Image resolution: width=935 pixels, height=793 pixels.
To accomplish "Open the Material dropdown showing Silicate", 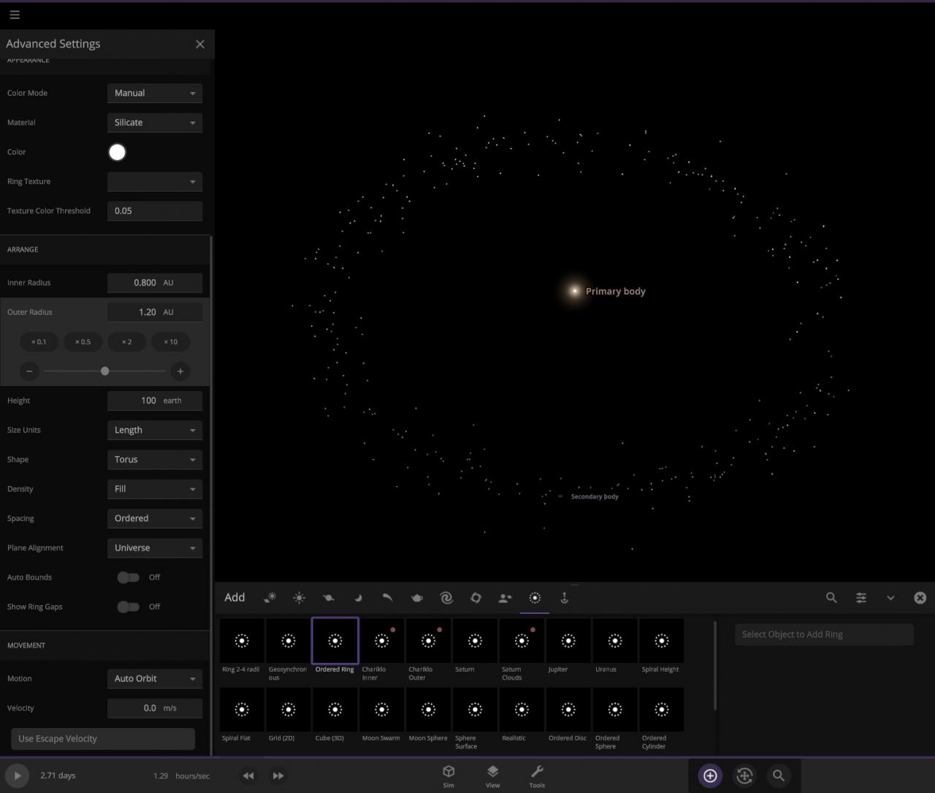I will [x=154, y=123].
